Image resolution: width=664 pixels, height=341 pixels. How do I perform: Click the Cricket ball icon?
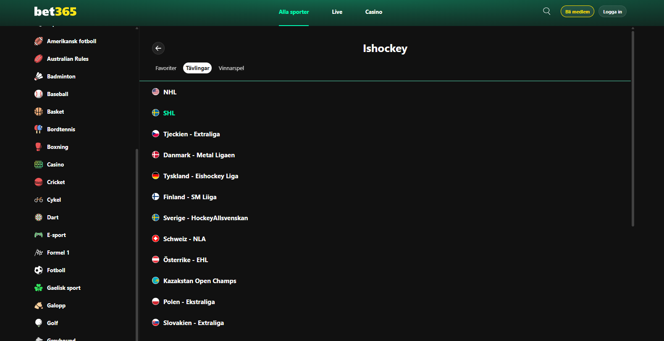(x=39, y=182)
